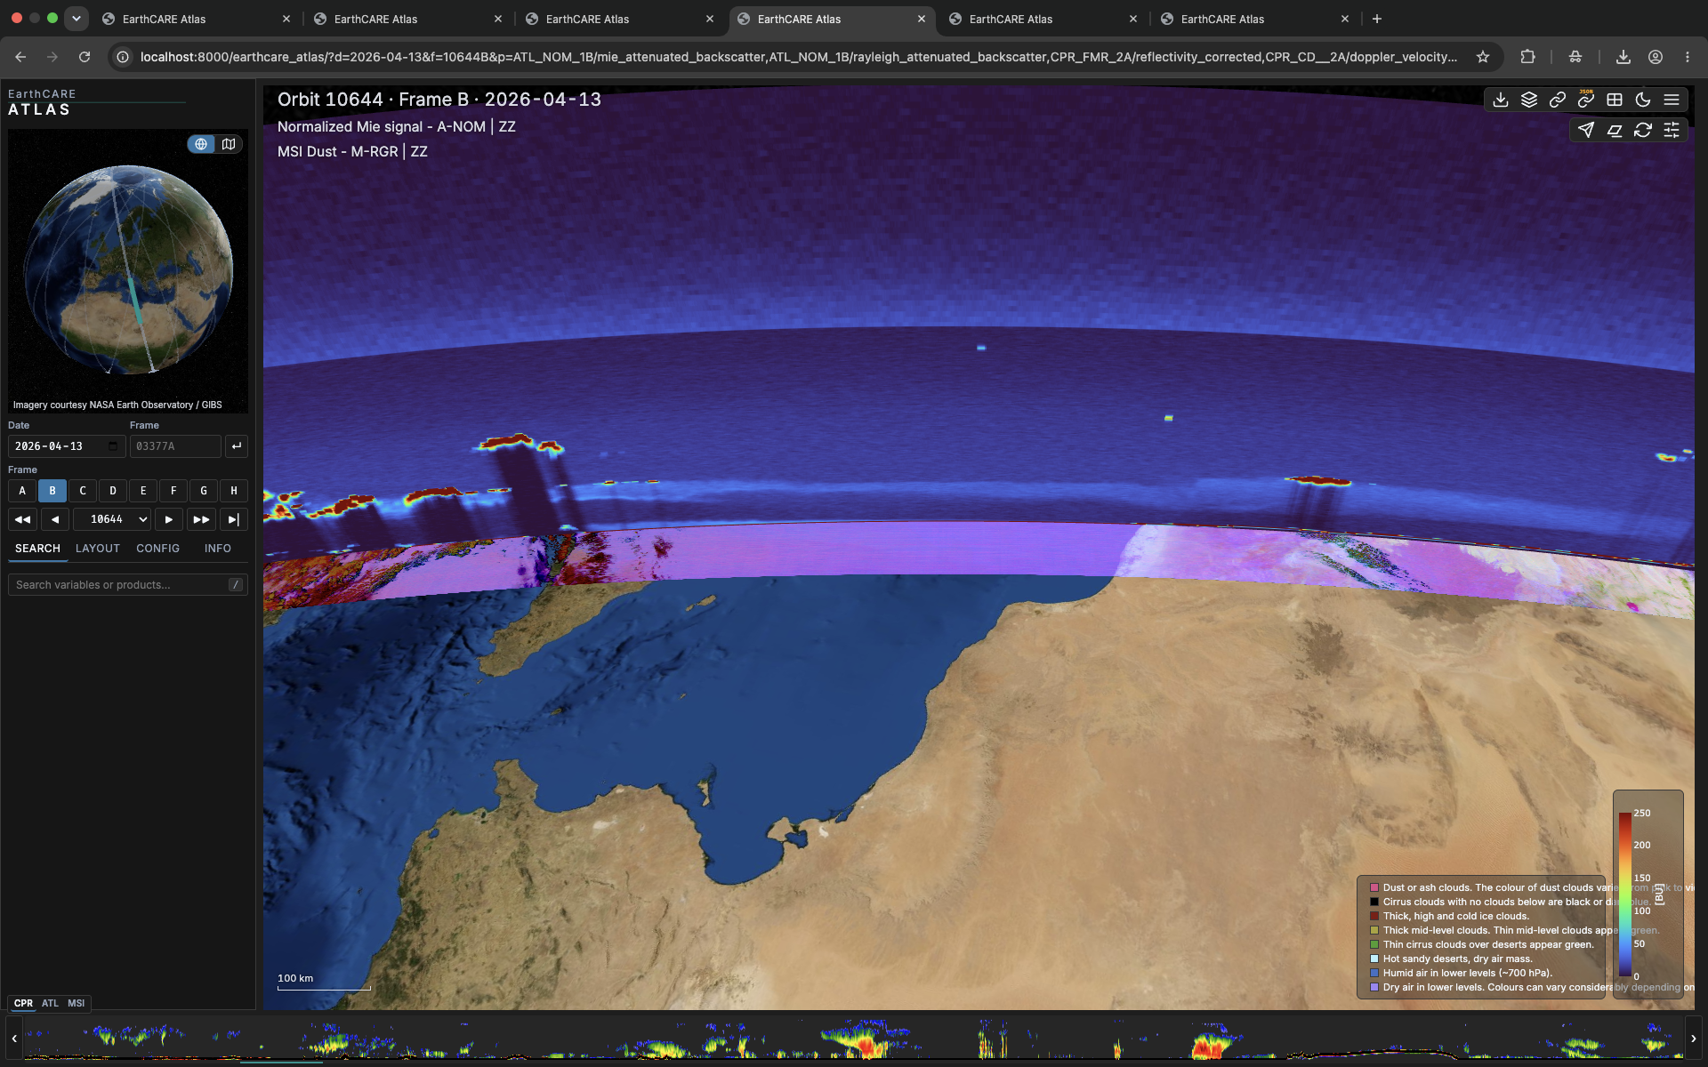Select frame G

pyautogui.click(x=204, y=491)
